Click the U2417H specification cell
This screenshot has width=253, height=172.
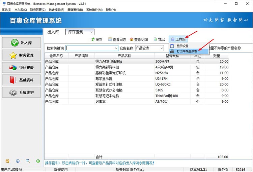click(x=172, y=78)
